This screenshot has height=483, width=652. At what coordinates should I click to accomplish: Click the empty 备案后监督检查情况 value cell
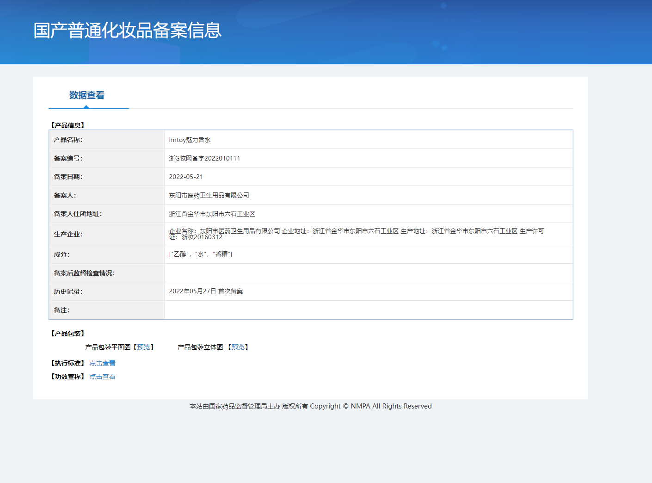[x=368, y=273]
